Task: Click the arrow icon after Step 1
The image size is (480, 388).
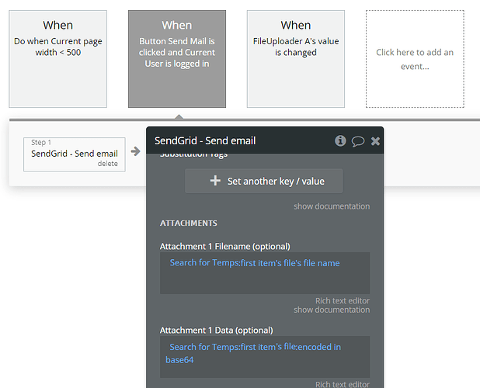Action: [136, 151]
